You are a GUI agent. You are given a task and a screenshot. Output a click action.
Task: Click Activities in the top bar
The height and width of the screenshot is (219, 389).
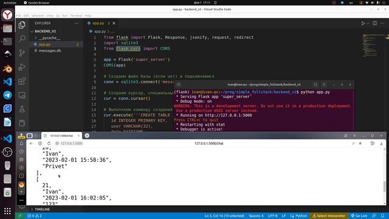10,2
